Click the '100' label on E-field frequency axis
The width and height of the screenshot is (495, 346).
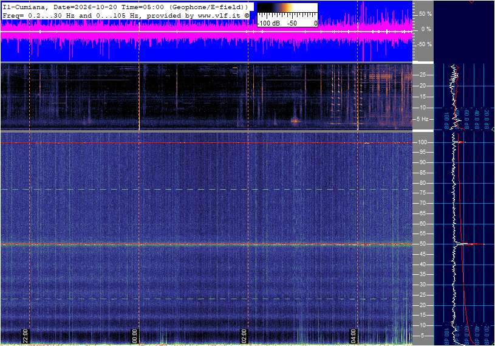pos(422,142)
